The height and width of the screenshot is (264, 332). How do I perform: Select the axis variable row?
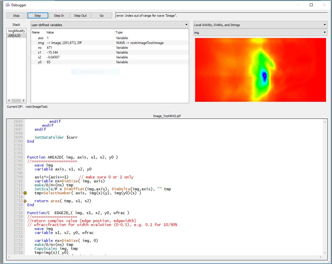point(110,38)
